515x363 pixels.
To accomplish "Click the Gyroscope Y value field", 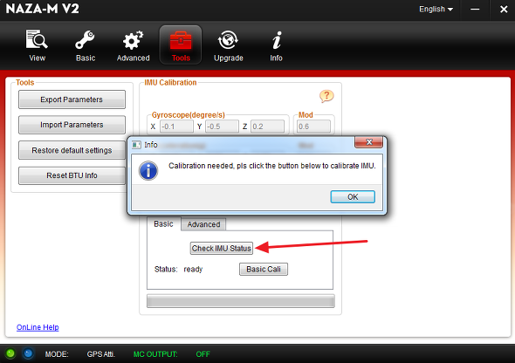I will click(222, 127).
